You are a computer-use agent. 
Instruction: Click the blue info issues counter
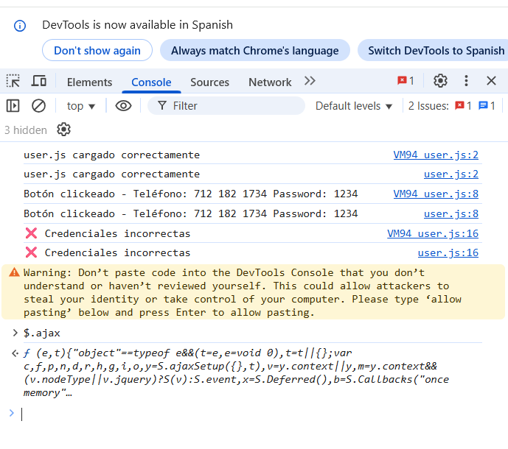pyautogui.click(x=487, y=106)
